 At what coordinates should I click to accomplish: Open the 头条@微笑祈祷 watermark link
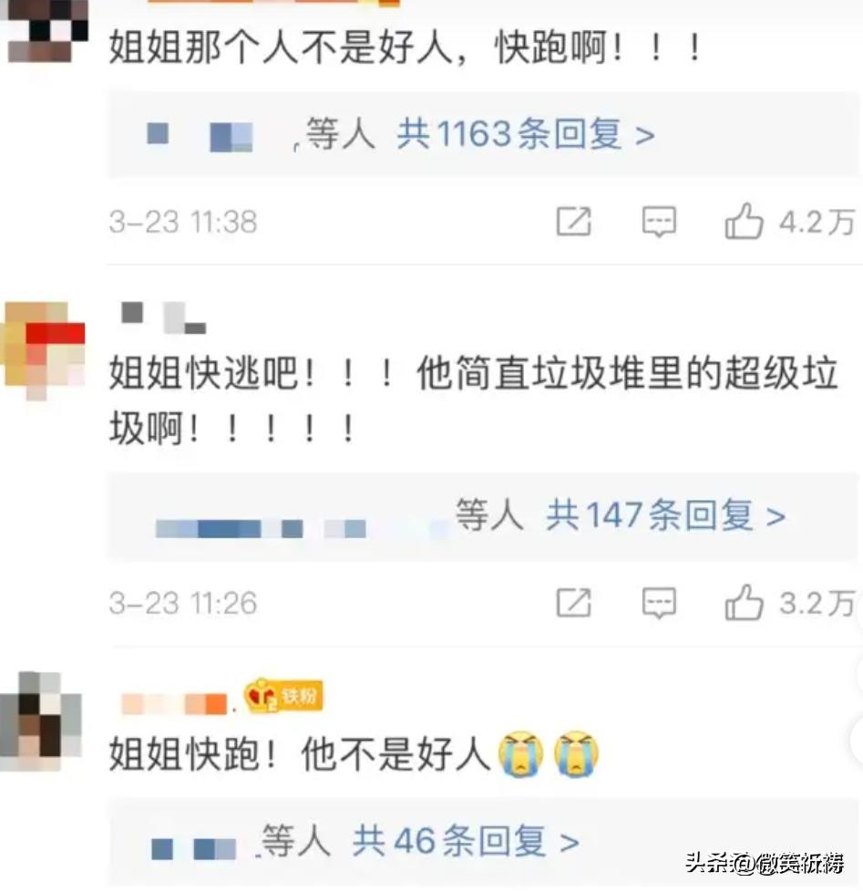pos(765,864)
